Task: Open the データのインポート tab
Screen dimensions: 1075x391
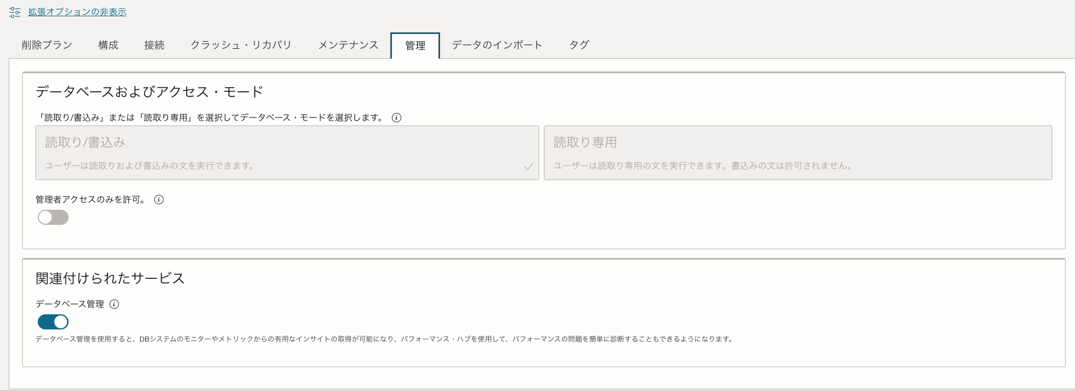Action: click(497, 45)
